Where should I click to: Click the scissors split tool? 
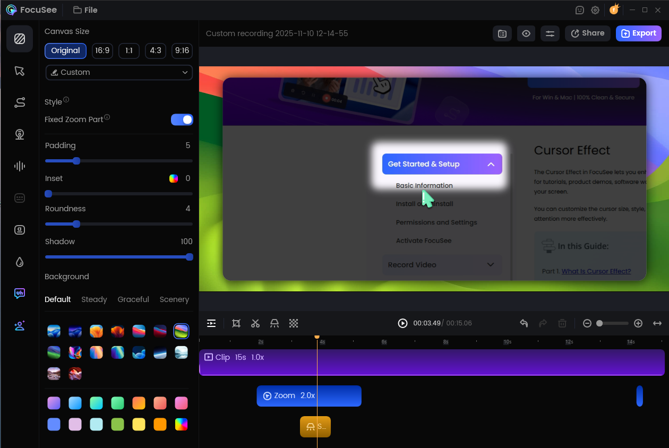[x=255, y=323]
